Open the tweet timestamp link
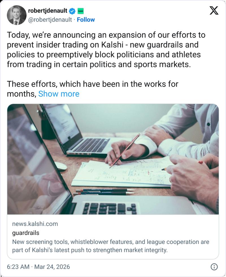Viewport: 226px width, 277px height. point(38,266)
